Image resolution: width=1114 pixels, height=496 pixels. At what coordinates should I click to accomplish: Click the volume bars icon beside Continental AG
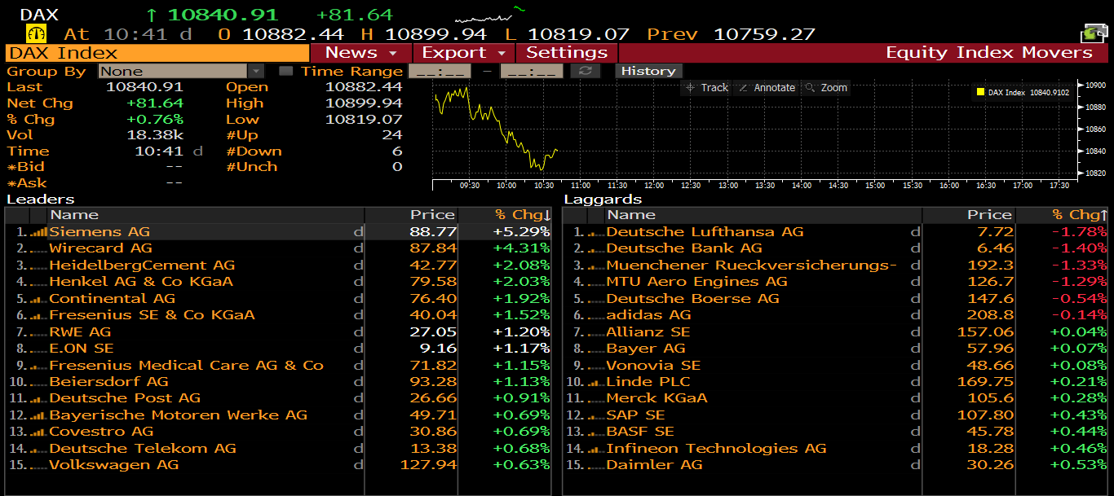tap(38, 299)
